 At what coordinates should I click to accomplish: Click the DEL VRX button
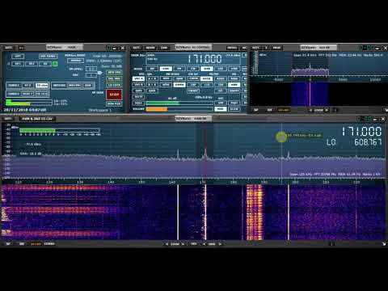tap(114, 79)
